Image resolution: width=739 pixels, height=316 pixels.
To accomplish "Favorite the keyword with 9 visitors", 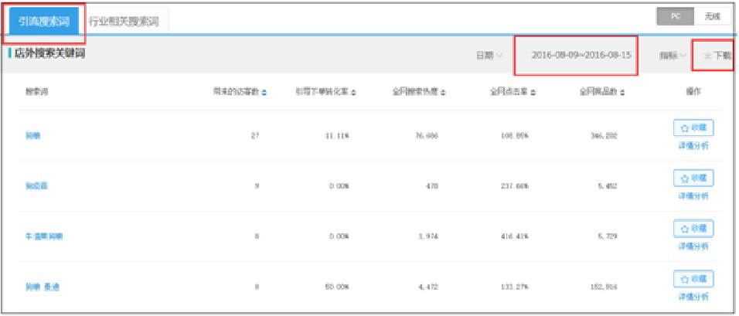I will pyautogui.click(x=693, y=178).
